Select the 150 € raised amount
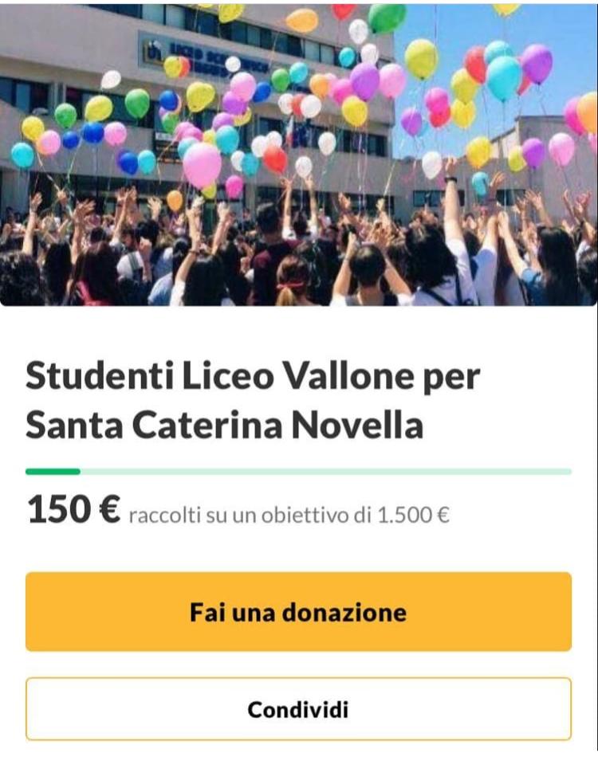The width and height of the screenshot is (598, 757). point(74,510)
